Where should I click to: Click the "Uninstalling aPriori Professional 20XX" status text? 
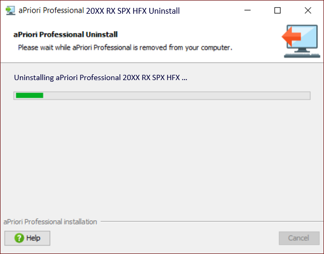point(100,77)
